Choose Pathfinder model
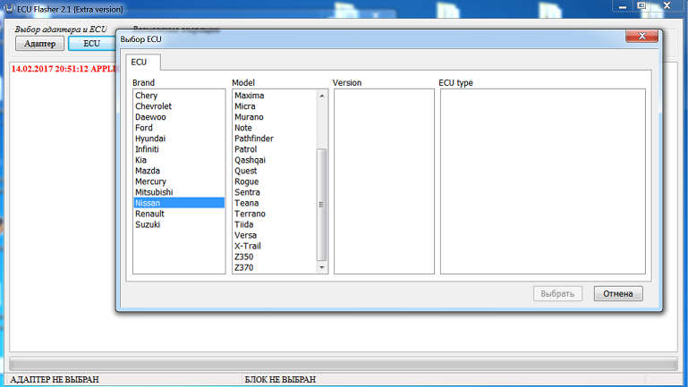Image resolution: width=688 pixels, height=387 pixels. (x=275, y=139)
